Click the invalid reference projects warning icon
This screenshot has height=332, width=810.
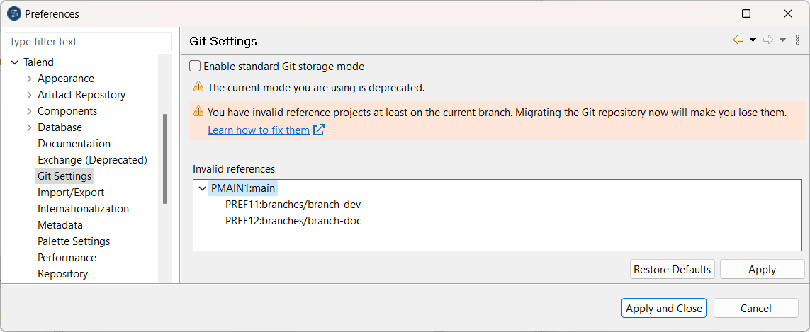tap(198, 111)
